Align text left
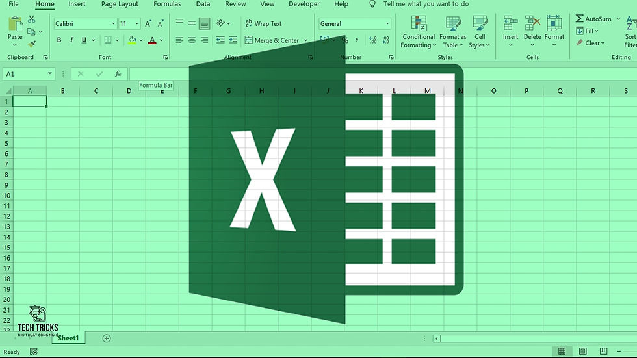Image resolution: width=637 pixels, height=358 pixels. (179, 40)
